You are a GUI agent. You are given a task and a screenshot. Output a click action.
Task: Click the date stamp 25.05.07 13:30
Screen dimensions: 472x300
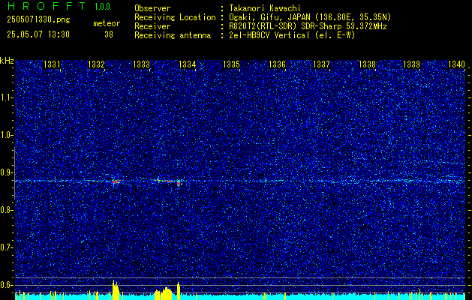point(38,34)
